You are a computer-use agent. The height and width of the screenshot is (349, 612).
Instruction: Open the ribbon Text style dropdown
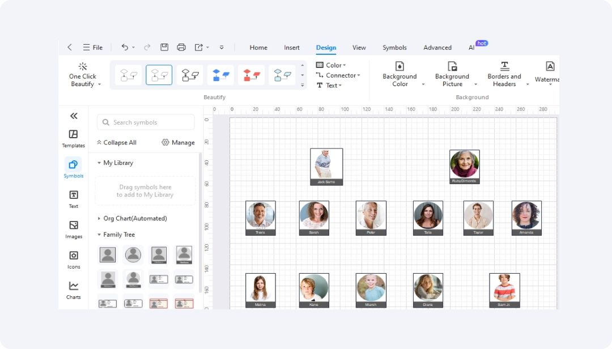coord(329,86)
